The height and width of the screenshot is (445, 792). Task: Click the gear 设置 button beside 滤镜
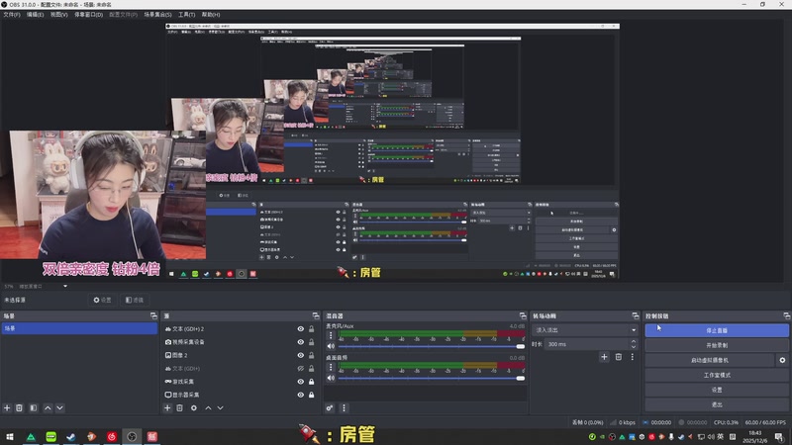103,300
